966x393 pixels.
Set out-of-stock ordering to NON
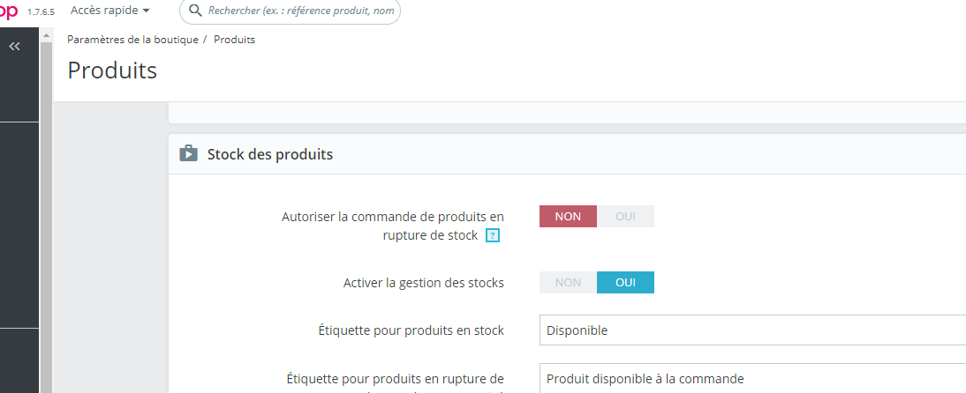pyautogui.click(x=568, y=217)
